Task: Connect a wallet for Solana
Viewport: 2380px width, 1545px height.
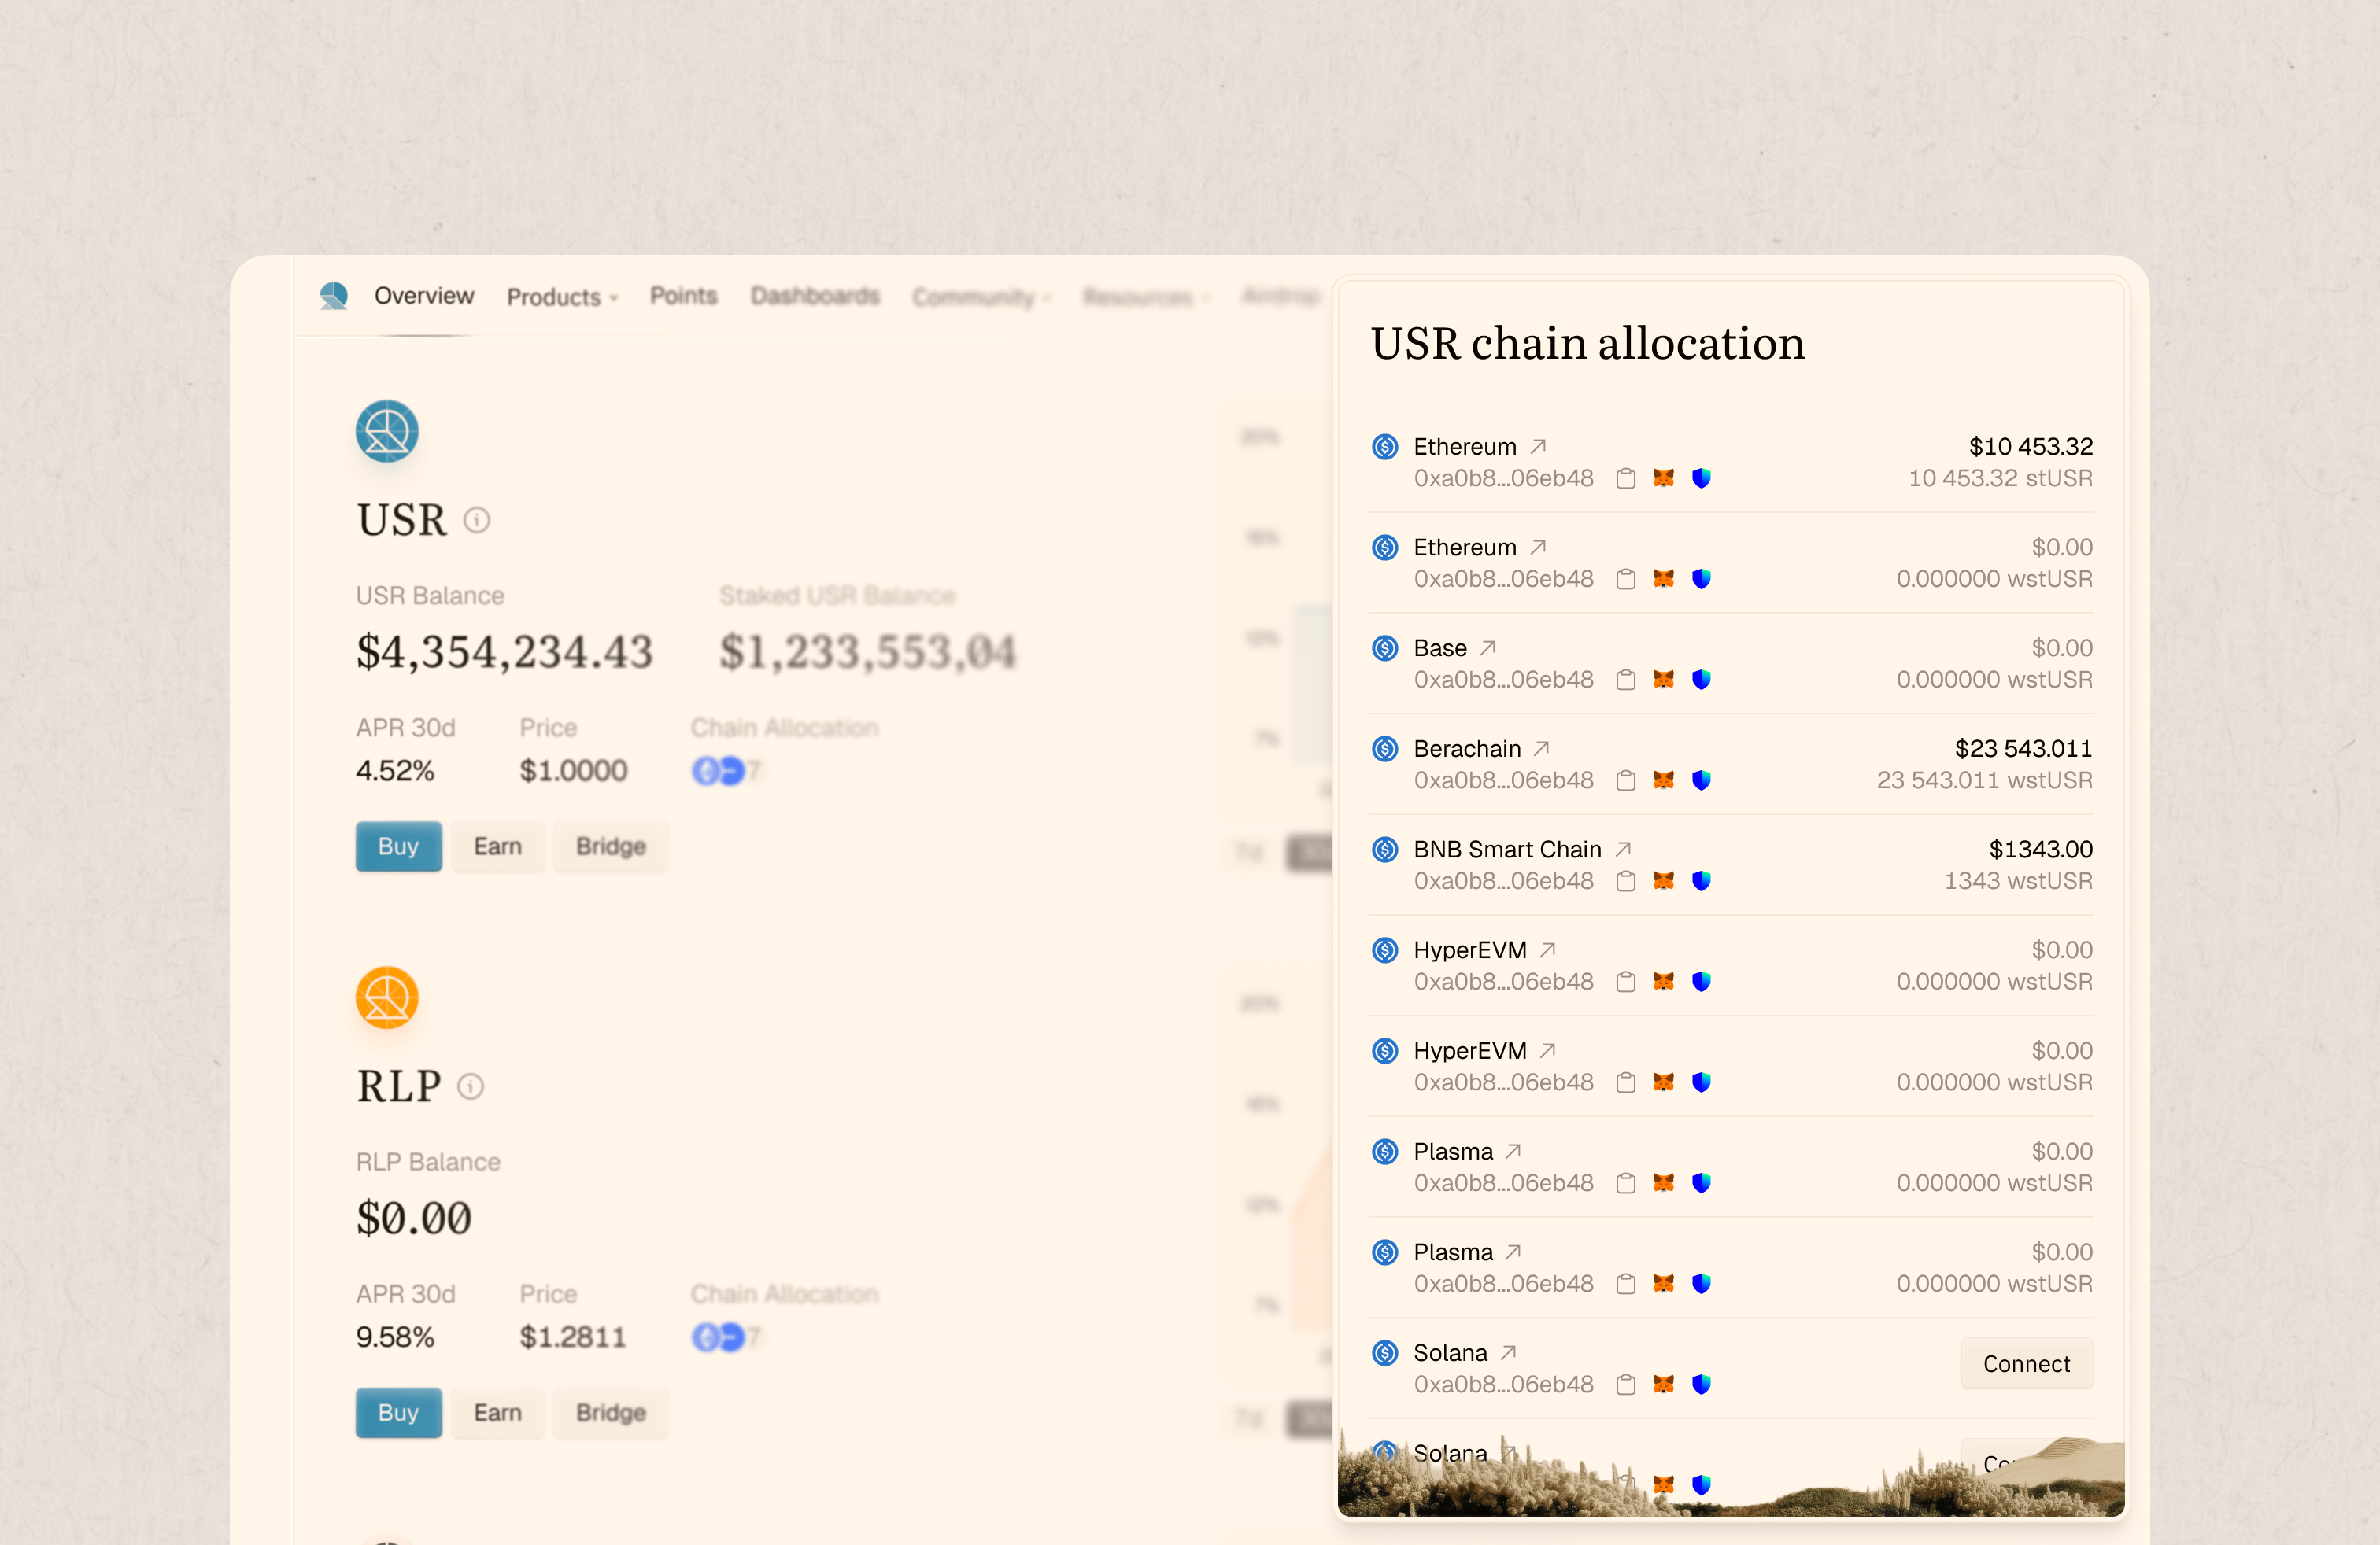Action: point(2026,1363)
